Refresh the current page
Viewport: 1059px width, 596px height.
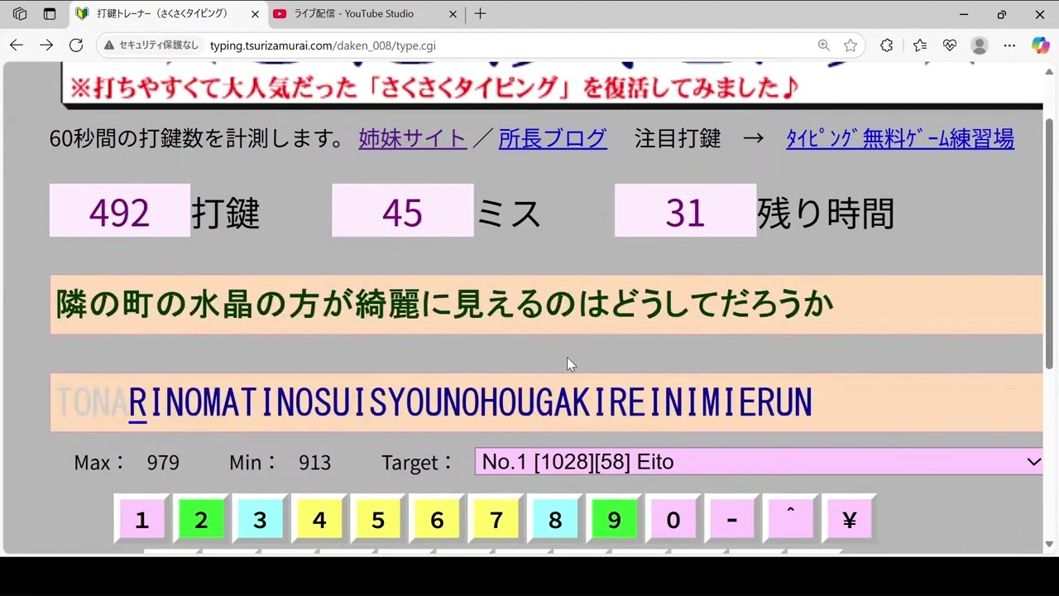coord(76,46)
